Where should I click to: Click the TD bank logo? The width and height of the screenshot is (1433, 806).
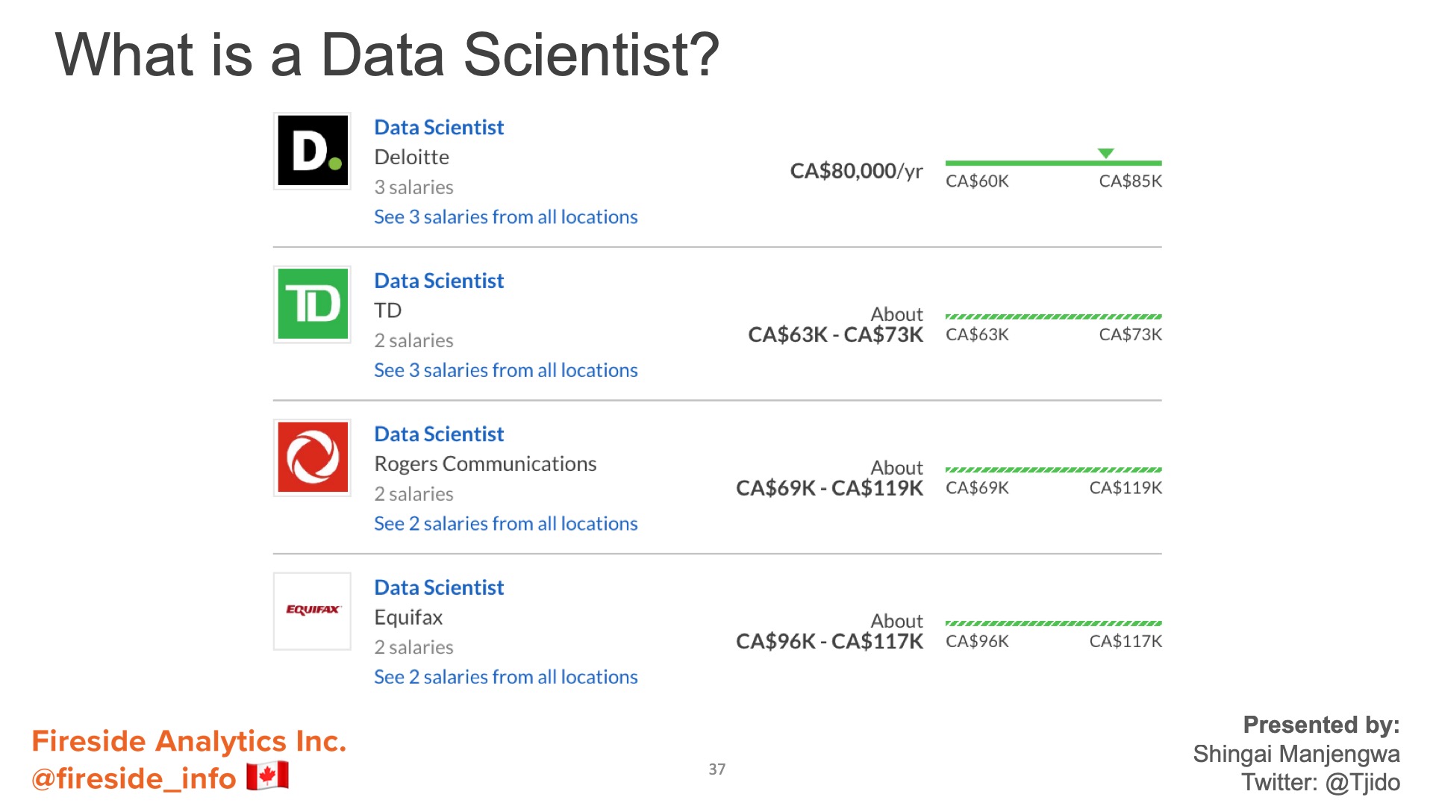pyautogui.click(x=312, y=304)
